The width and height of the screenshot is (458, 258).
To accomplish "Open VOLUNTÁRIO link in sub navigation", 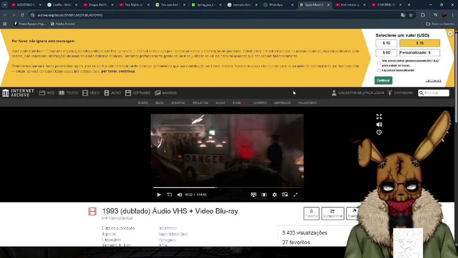I will pyautogui.click(x=307, y=103).
